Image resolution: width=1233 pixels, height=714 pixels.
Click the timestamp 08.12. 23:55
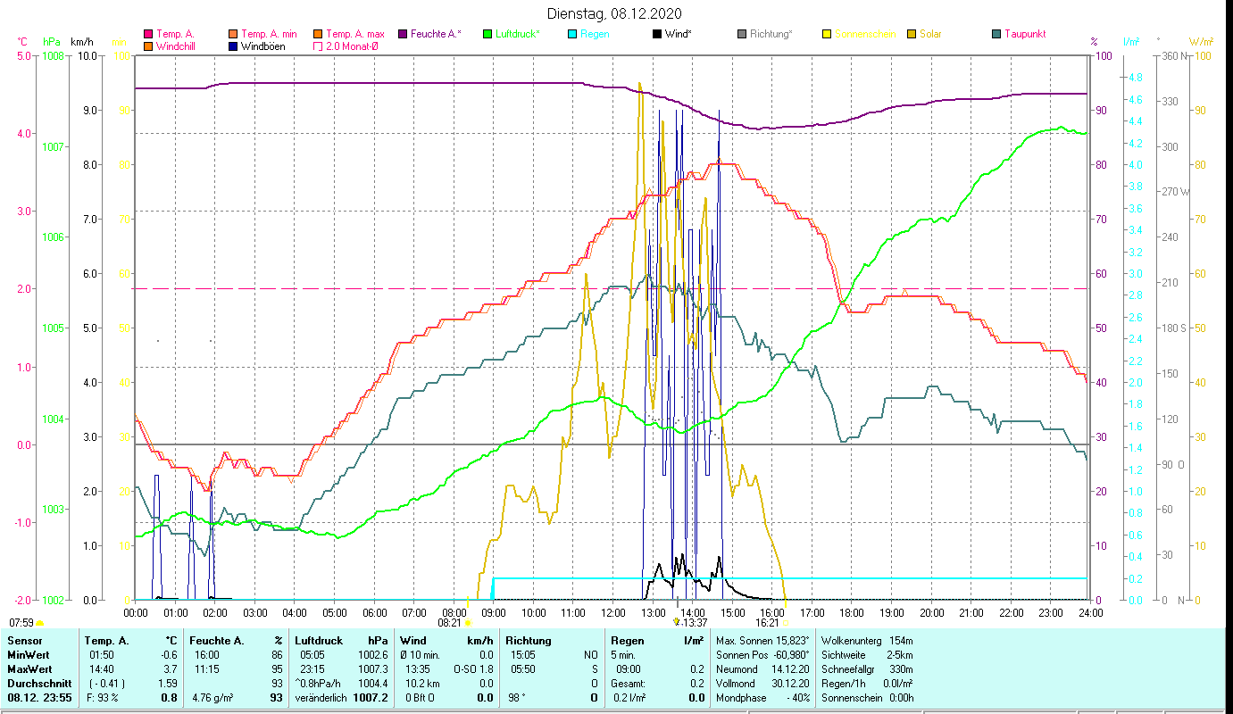(40, 697)
